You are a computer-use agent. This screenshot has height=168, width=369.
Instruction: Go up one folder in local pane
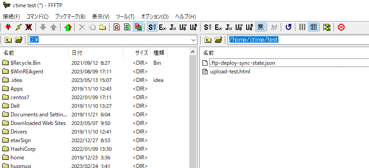pyautogui.click(x=8, y=40)
